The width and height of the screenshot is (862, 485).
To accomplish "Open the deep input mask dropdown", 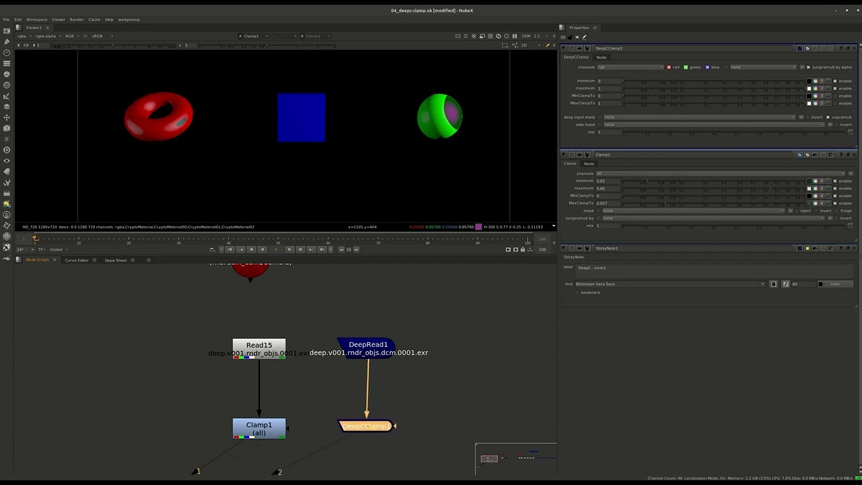I will 700,117.
